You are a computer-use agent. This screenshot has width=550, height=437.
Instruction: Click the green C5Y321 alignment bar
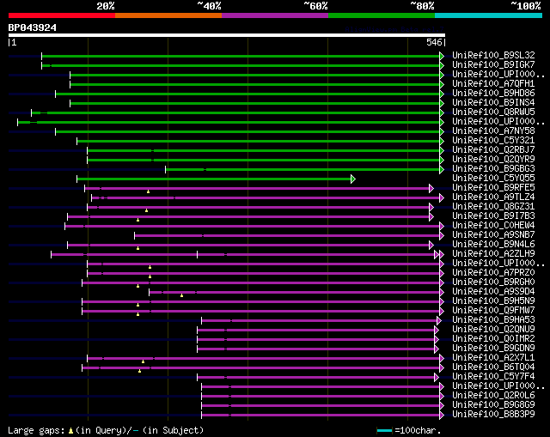259,141
